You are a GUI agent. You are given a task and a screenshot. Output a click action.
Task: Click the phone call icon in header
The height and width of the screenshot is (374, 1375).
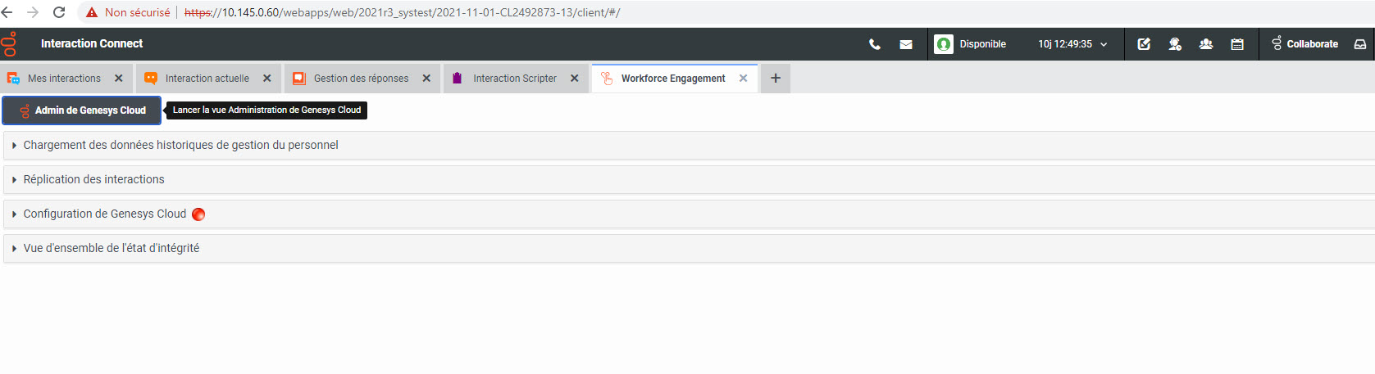[875, 44]
